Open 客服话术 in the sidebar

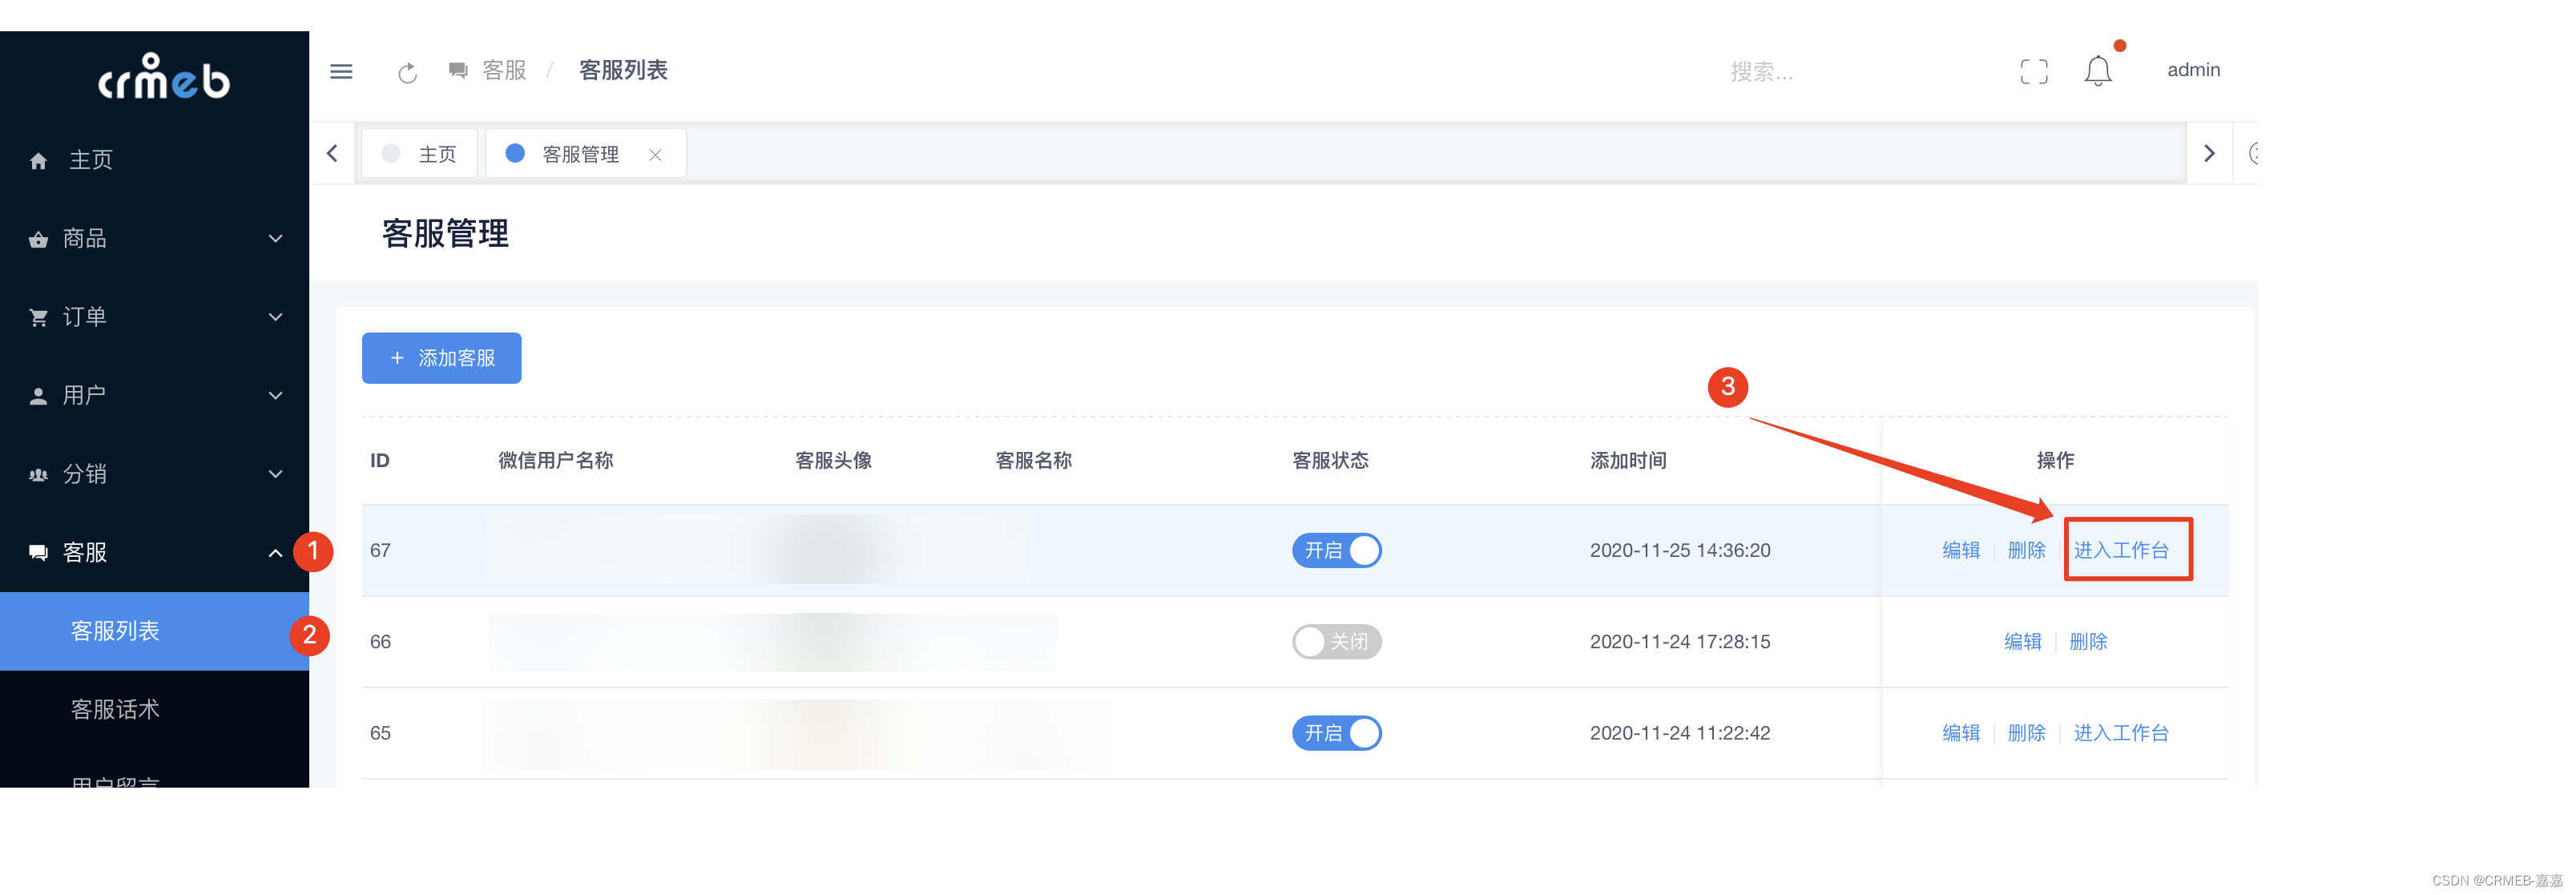(115, 709)
